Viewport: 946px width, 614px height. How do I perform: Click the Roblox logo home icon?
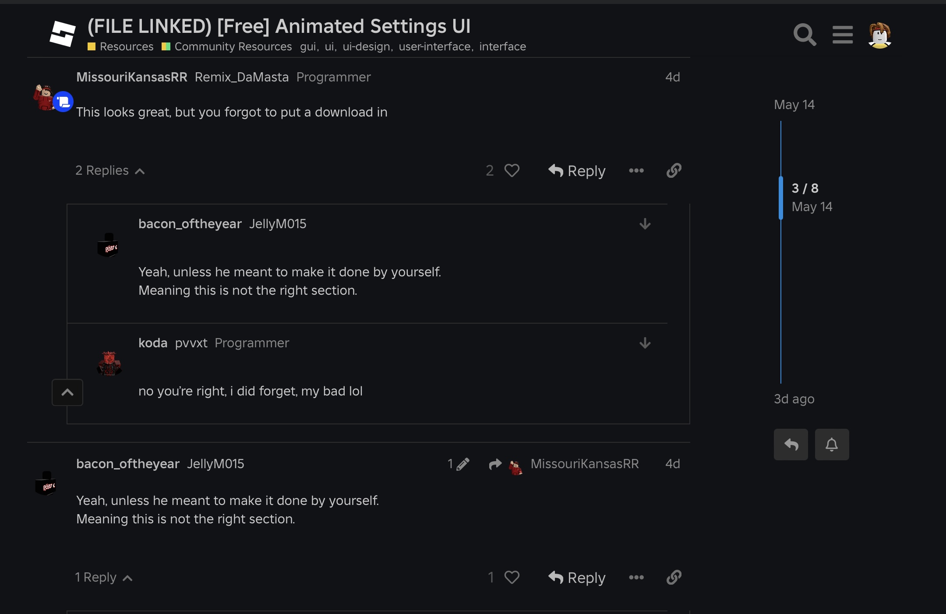pyautogui.click(x=63, y=34)
